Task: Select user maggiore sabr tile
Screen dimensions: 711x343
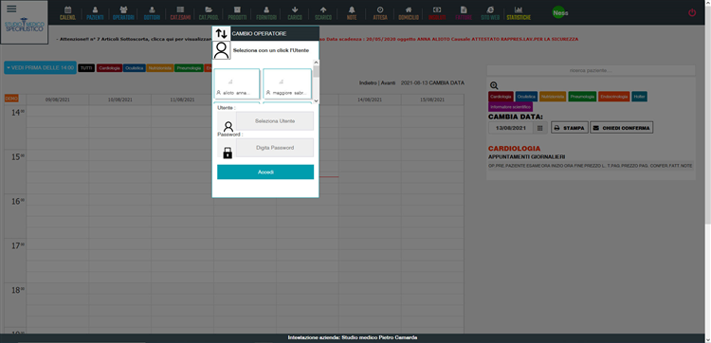Action: click(x=287, y=83)
